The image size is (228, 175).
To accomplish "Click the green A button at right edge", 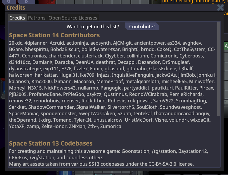I will (226, 46).
